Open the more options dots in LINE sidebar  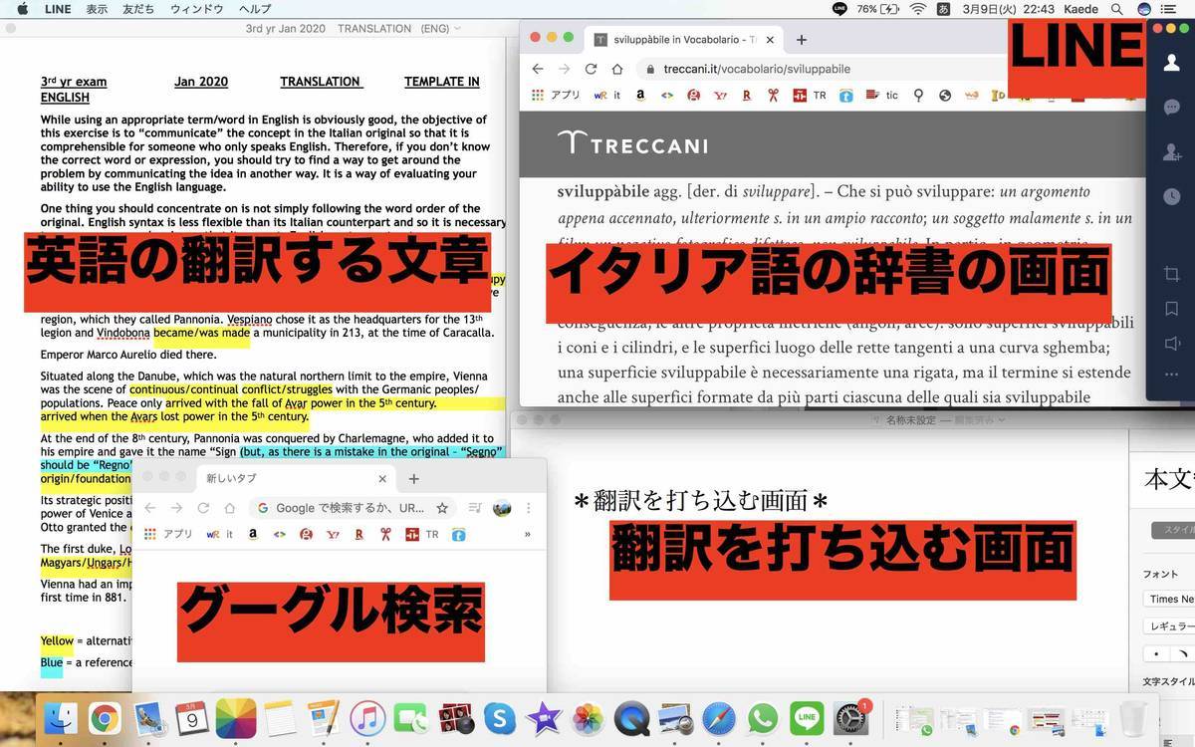(1172, 375)
